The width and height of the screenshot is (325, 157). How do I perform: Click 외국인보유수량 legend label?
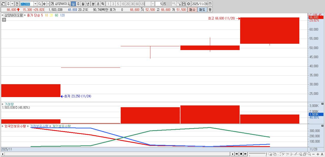15,126
